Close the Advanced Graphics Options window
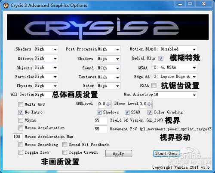The image size is (215, 173). point(204,4)
